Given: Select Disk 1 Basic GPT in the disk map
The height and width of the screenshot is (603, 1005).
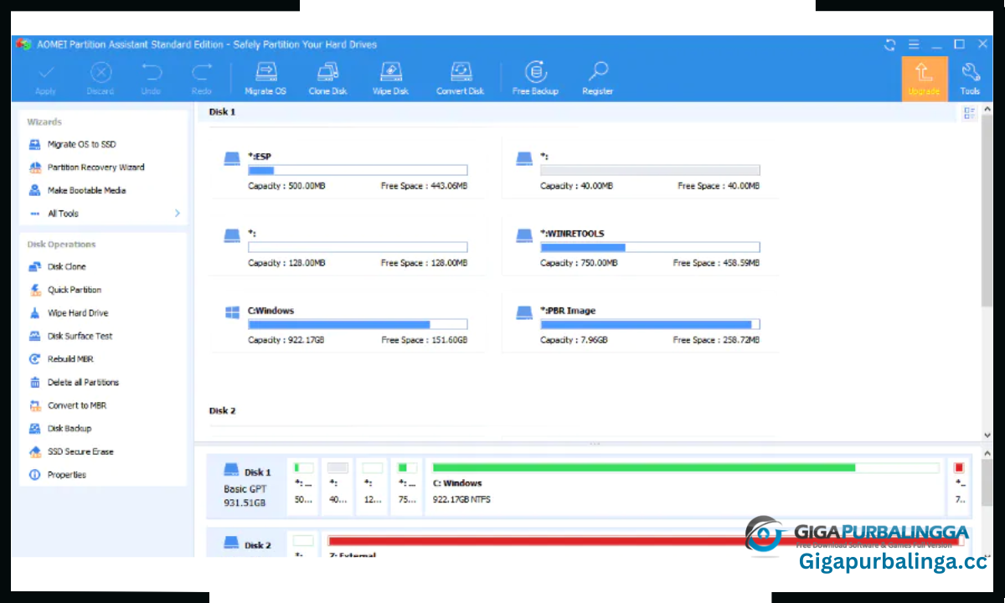Looking at the screenshot, I should coord(245,487).
